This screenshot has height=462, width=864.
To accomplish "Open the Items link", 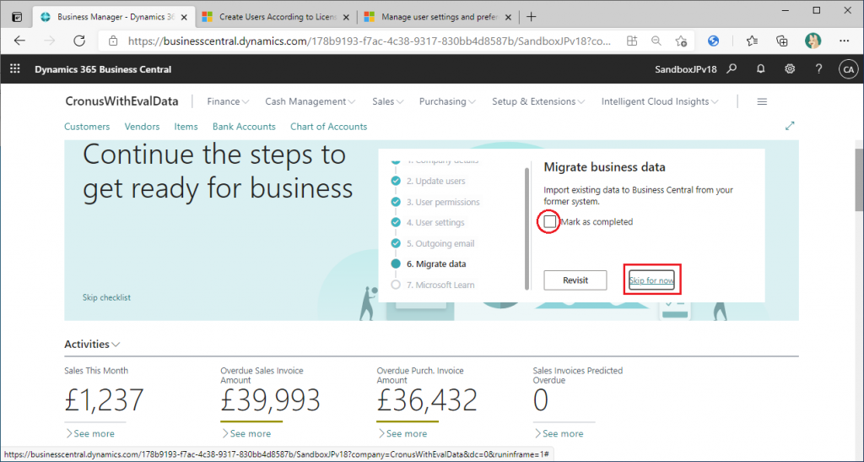I will click(x=186, y=126).
